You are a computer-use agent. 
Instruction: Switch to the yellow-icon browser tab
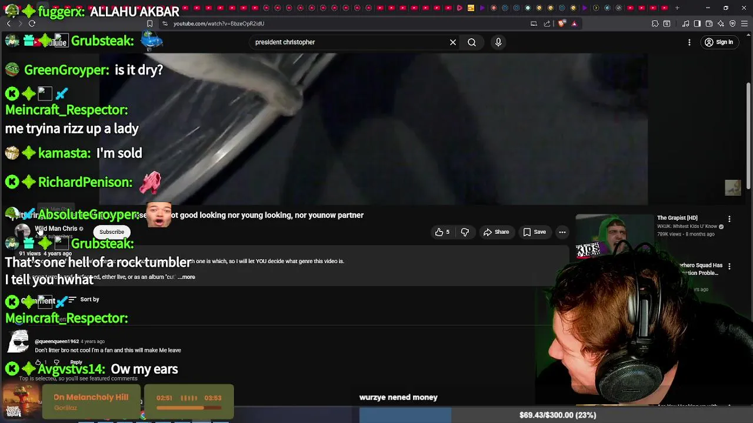point(471,8)
